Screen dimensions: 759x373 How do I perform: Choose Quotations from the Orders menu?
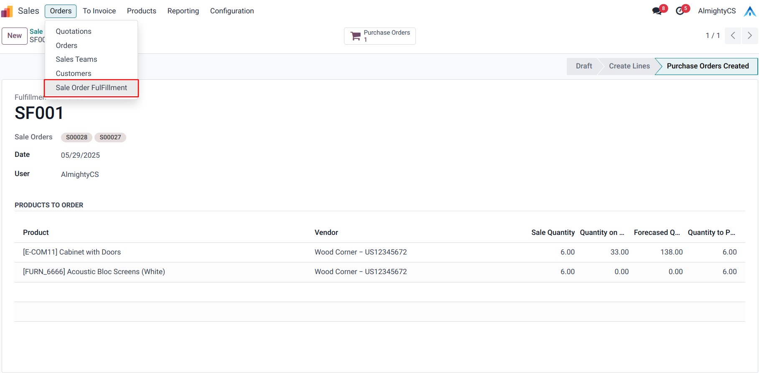click(74, 31)
